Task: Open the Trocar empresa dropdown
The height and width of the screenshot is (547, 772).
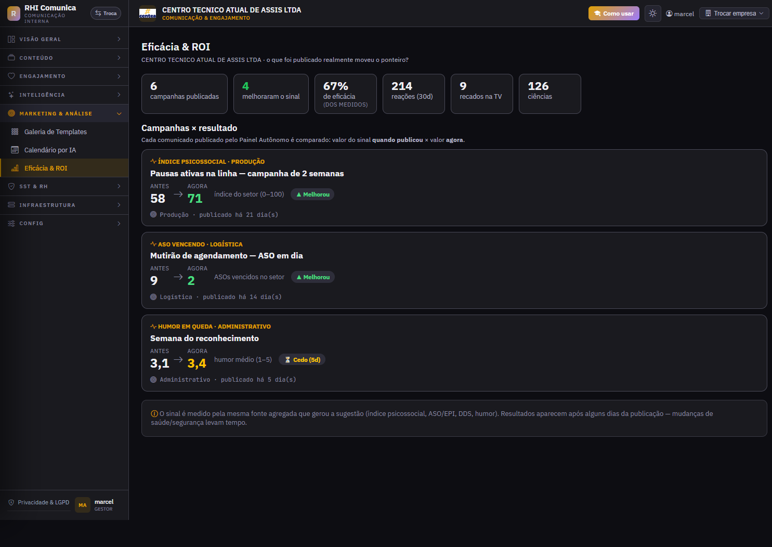Action: click(734, 14)
